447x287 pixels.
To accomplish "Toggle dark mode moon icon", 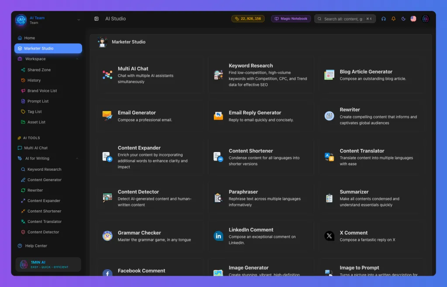I will click(x=403, y=19).
